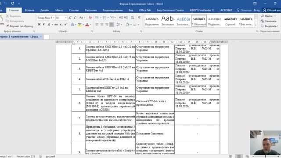Image resolution: width=281 pixels, height=158 pixels.
Task: Open the Вставка ribbon tab
Action: 29,10
